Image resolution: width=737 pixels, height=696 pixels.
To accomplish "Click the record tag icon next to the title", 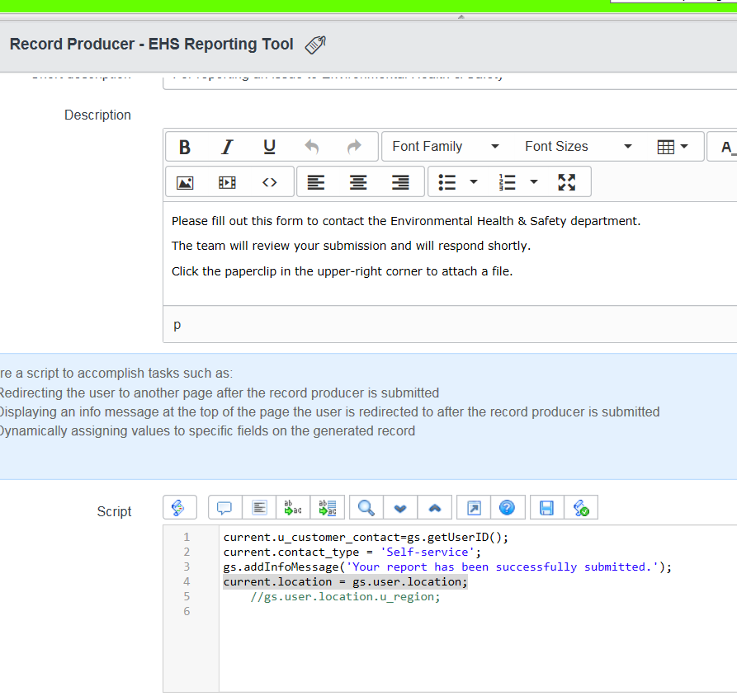I will pos(314,44).
